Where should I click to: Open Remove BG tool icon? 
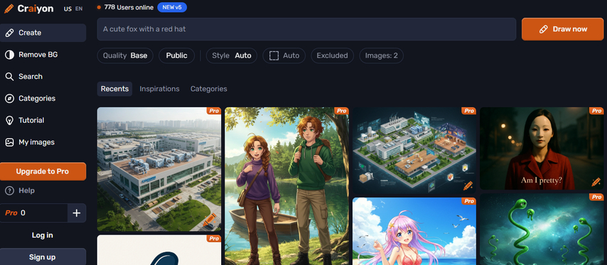9,55
